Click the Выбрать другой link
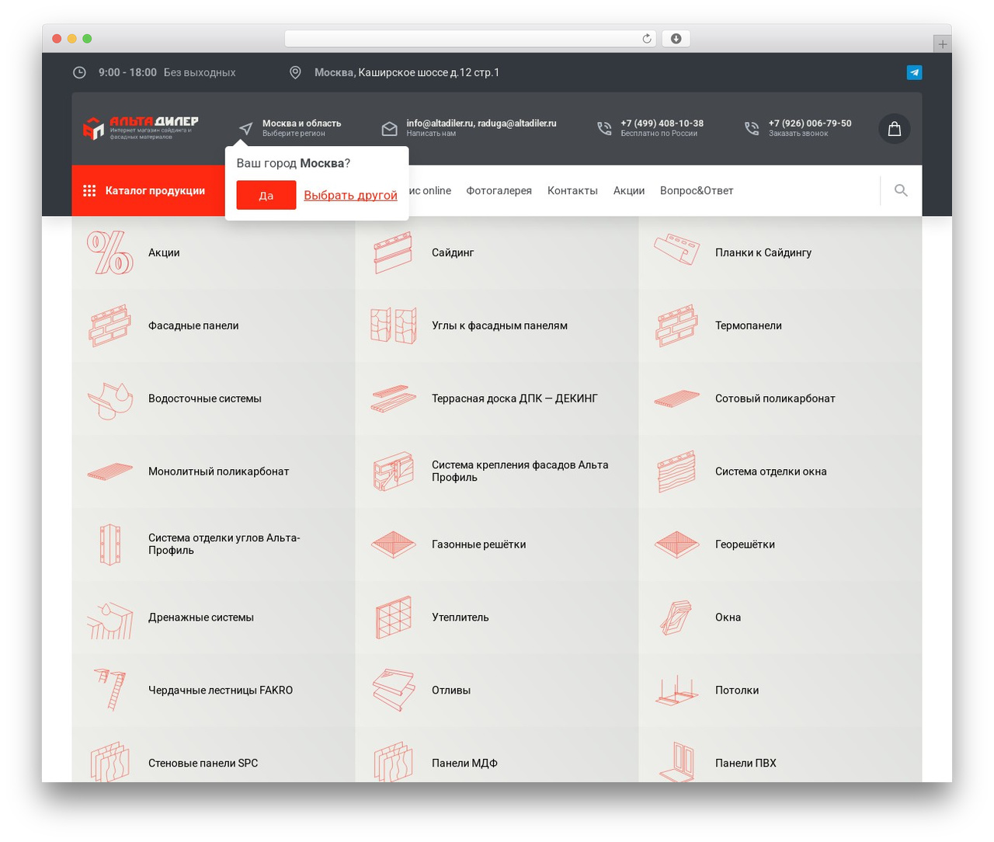Screen dimensions: 994x842 [x=350, y=195]
